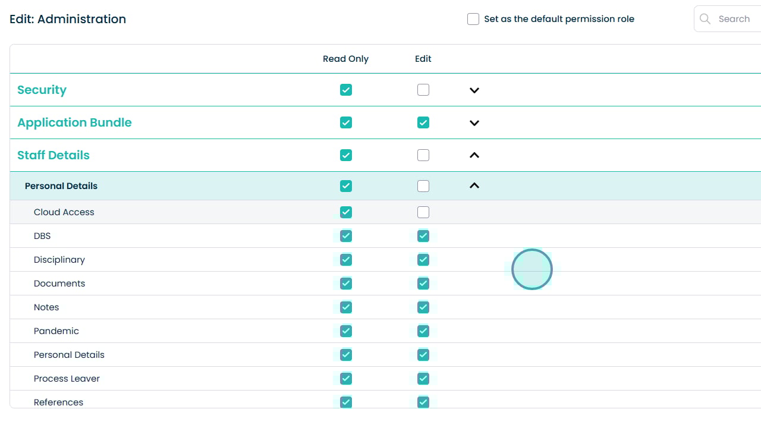This screenshot has height=428, width=761.
Task: Disable Read Only for Disciplinary
Action: click(346, 260)
